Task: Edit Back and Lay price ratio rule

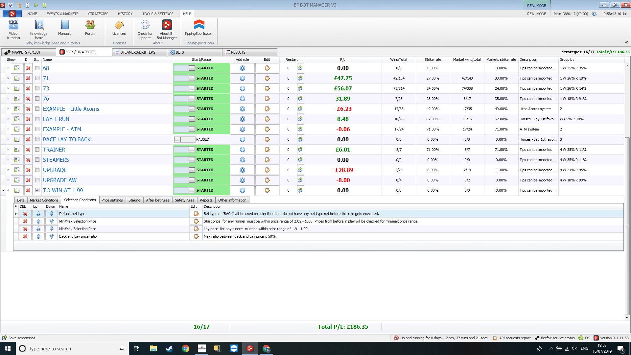Action: coord(196,236)
